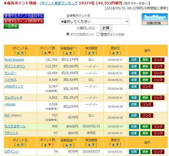Sort descending by ポイント名 in lower header
Image resolution: width=169 pixels, height=156 pixels.
tap(22, 145)
